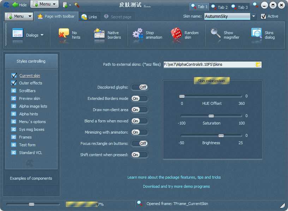Toggle the Discolored glyphs switch

point(139,87)
